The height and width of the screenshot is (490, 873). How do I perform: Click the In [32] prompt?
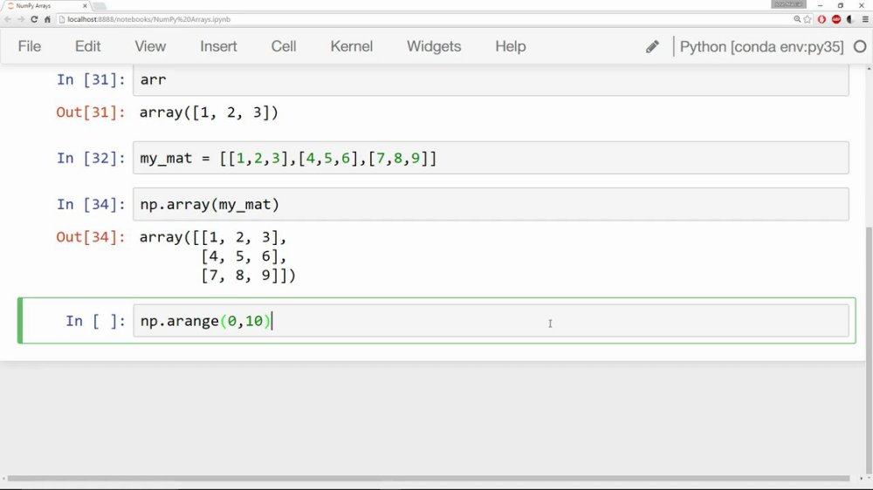91,159
